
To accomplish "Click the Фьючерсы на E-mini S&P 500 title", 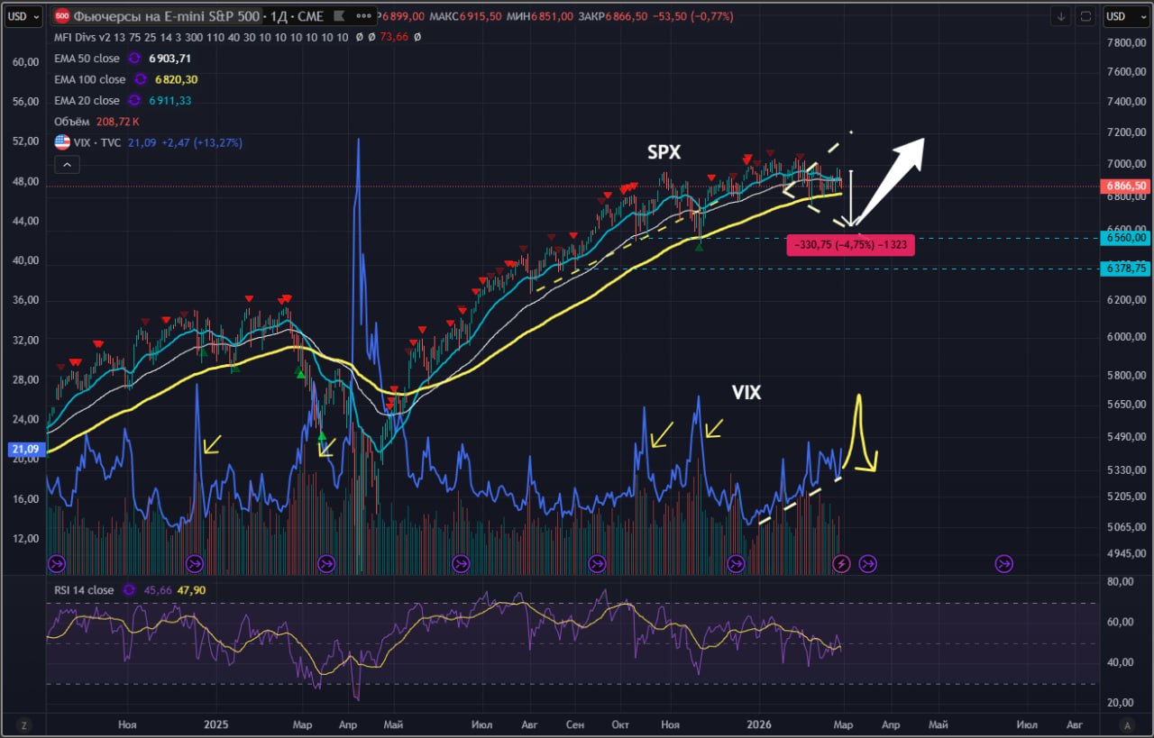I will (167, 16).
